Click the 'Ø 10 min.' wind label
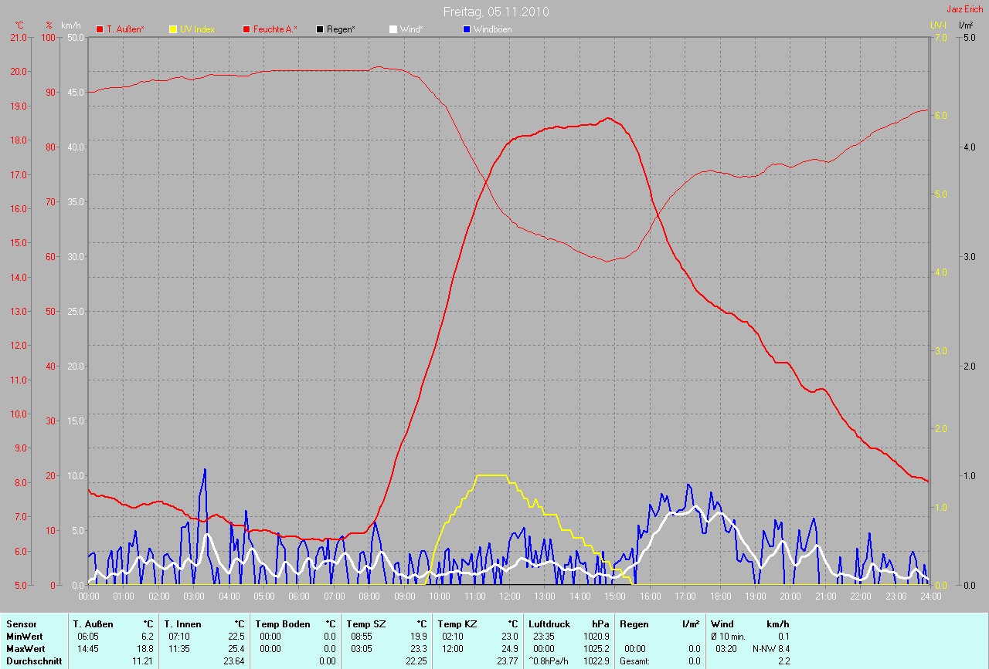This screenshot has height=669, width=989. (x=728, y=637)
